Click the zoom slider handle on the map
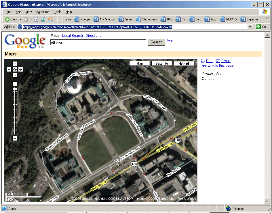 point(15,89)
